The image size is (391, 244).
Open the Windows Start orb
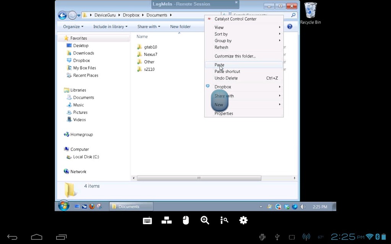[64, 205]
